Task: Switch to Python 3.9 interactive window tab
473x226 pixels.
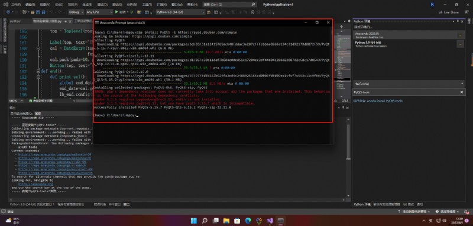Action: [33, 204]
